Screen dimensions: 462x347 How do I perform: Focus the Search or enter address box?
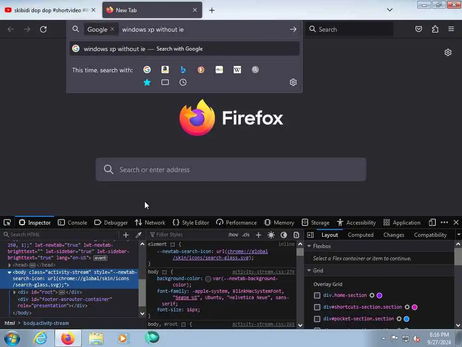click(x=231, y=170)
